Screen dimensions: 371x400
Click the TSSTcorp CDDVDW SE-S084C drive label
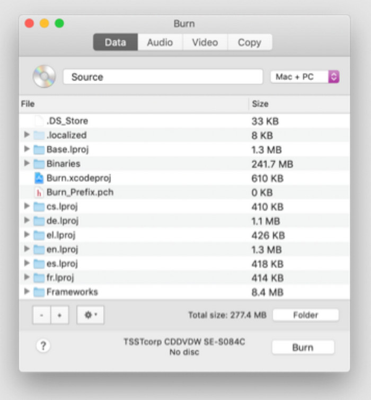(x=184, y=342)
